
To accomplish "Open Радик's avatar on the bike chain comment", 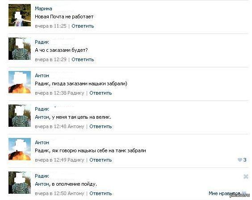I will click(x=20, y=116).
